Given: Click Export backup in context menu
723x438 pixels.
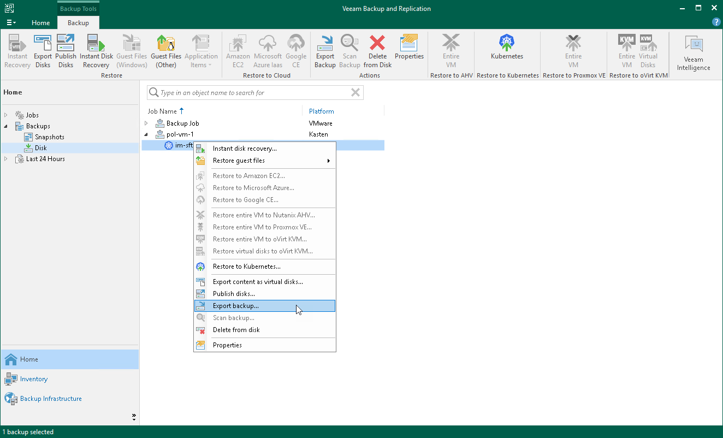Looking at the screenshot, I should coord(265,306).
